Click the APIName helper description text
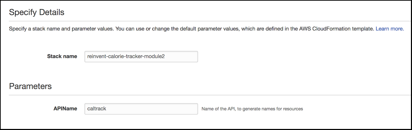 pos(252,109)
